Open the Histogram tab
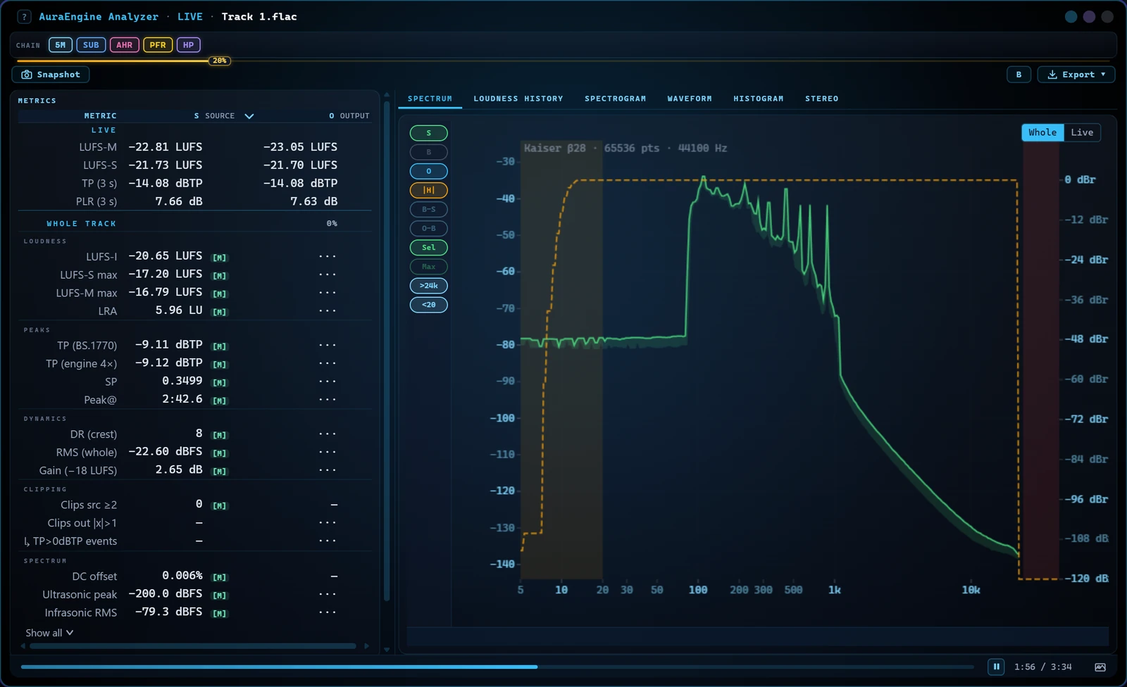The image size is (1127, 687). click(758, 99)
